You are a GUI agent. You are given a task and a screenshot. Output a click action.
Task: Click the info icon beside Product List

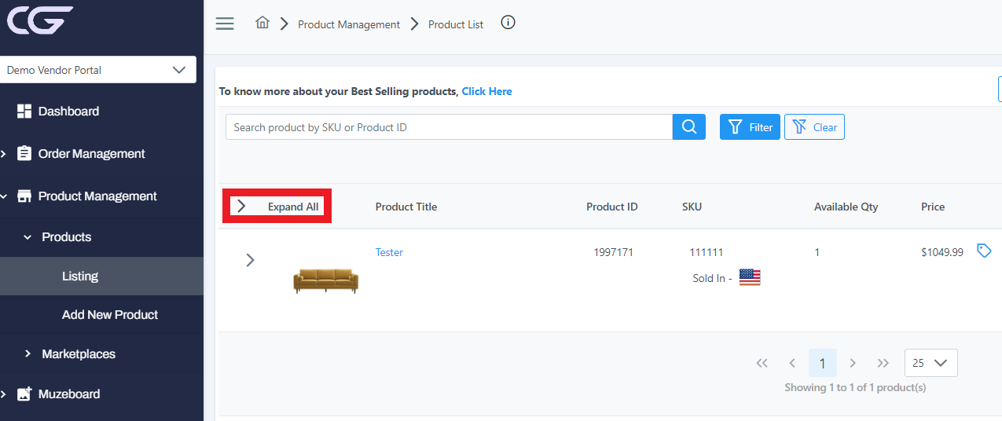pyautogui.click(x=508, y=23)
